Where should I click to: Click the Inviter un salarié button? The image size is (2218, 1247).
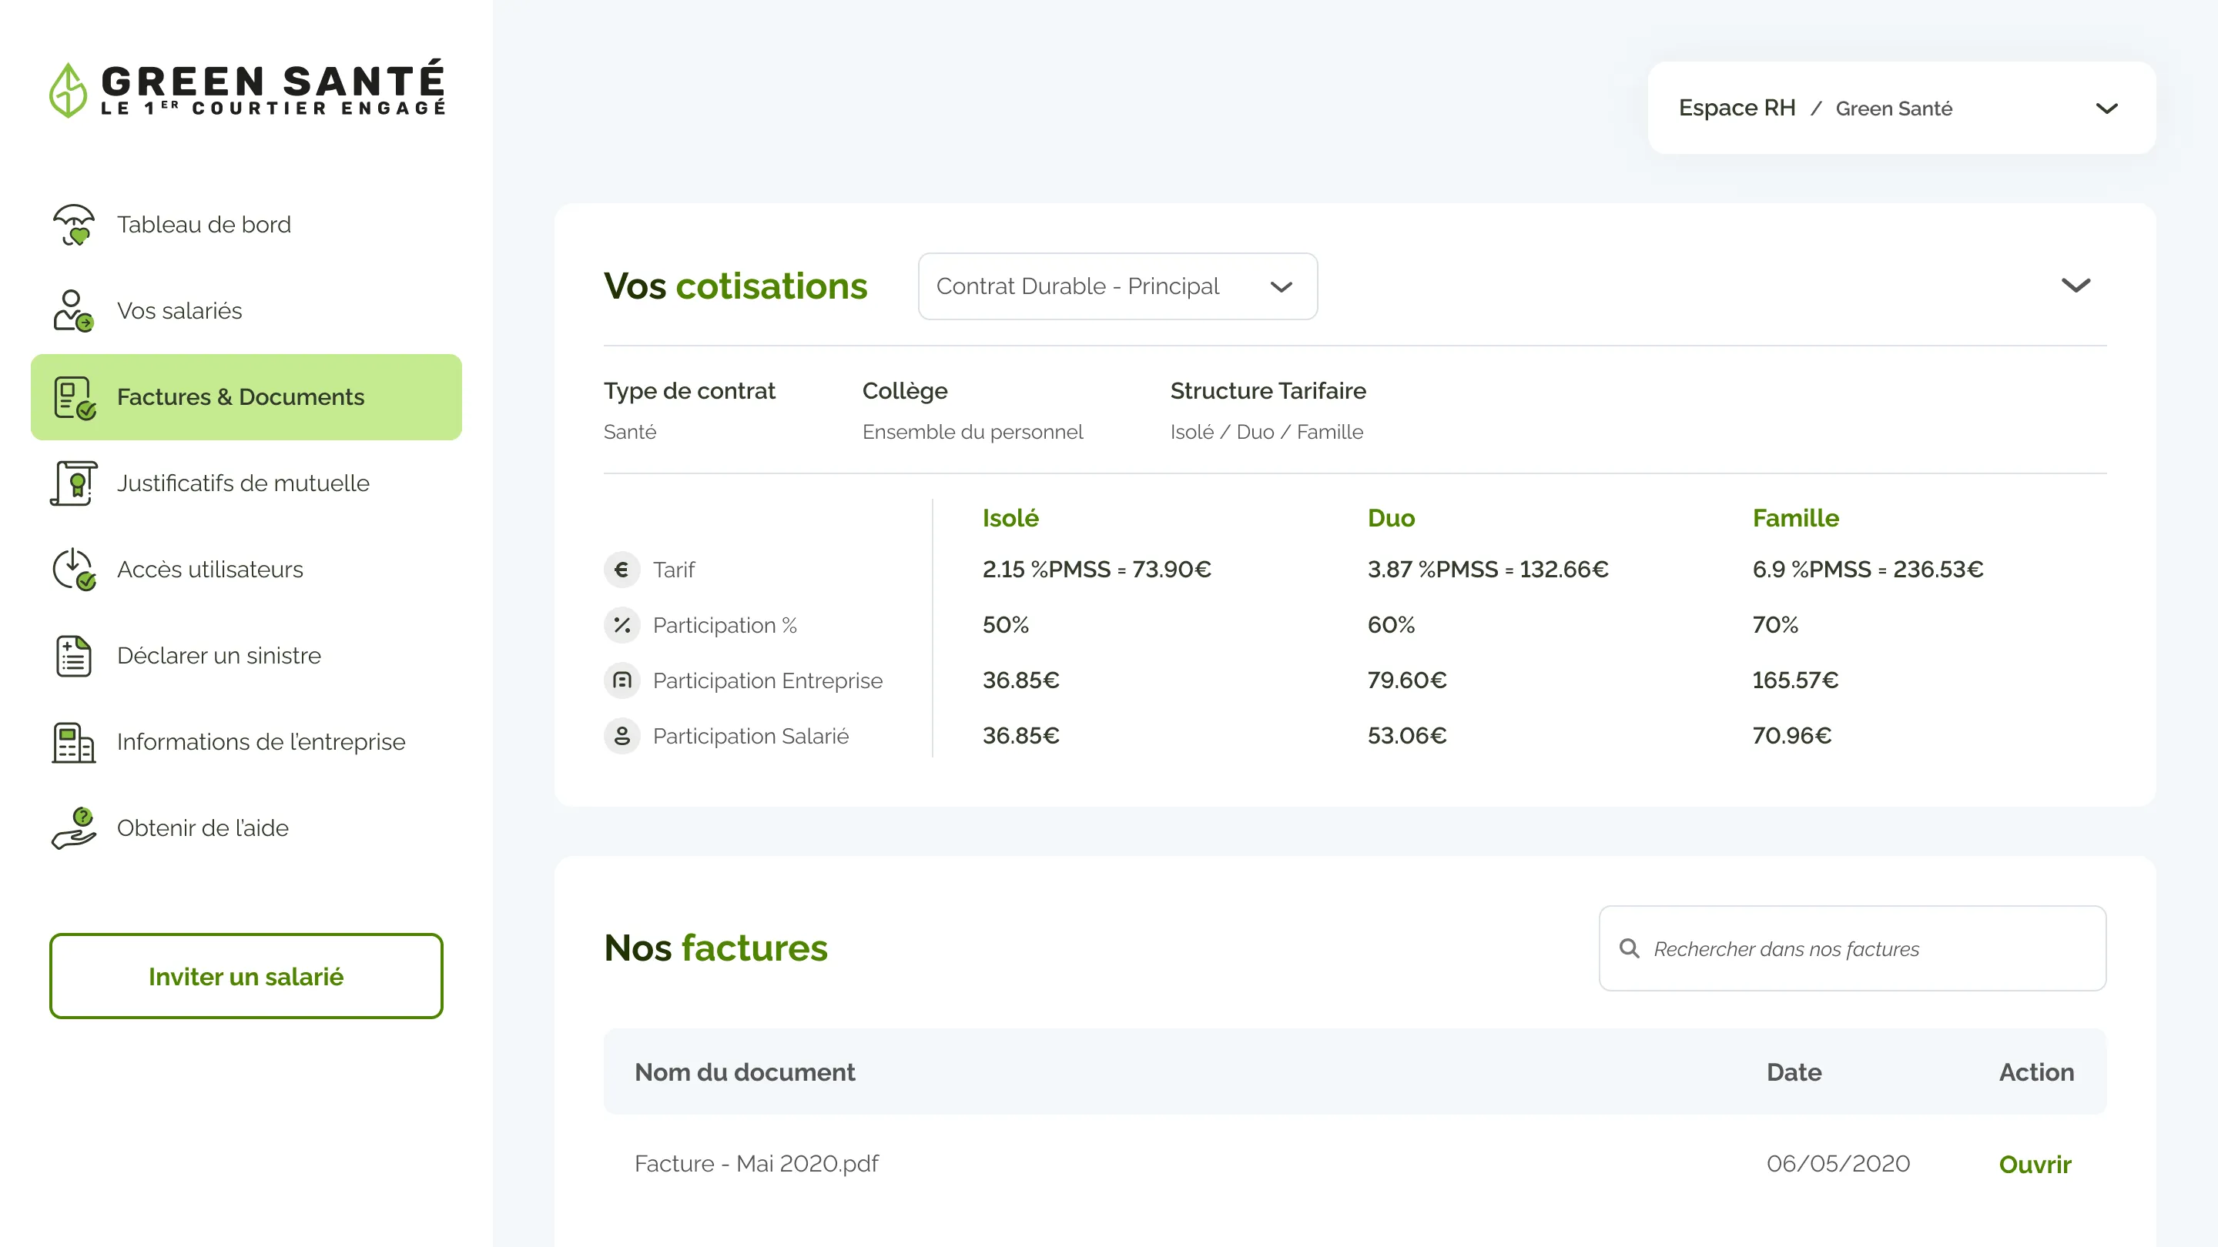click(246, 976)
